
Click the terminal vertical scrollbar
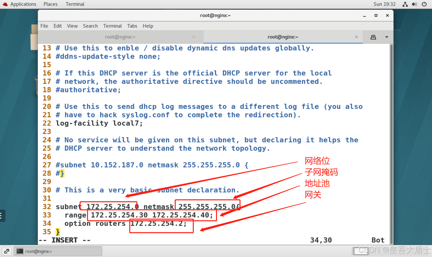tap(391, 144)
